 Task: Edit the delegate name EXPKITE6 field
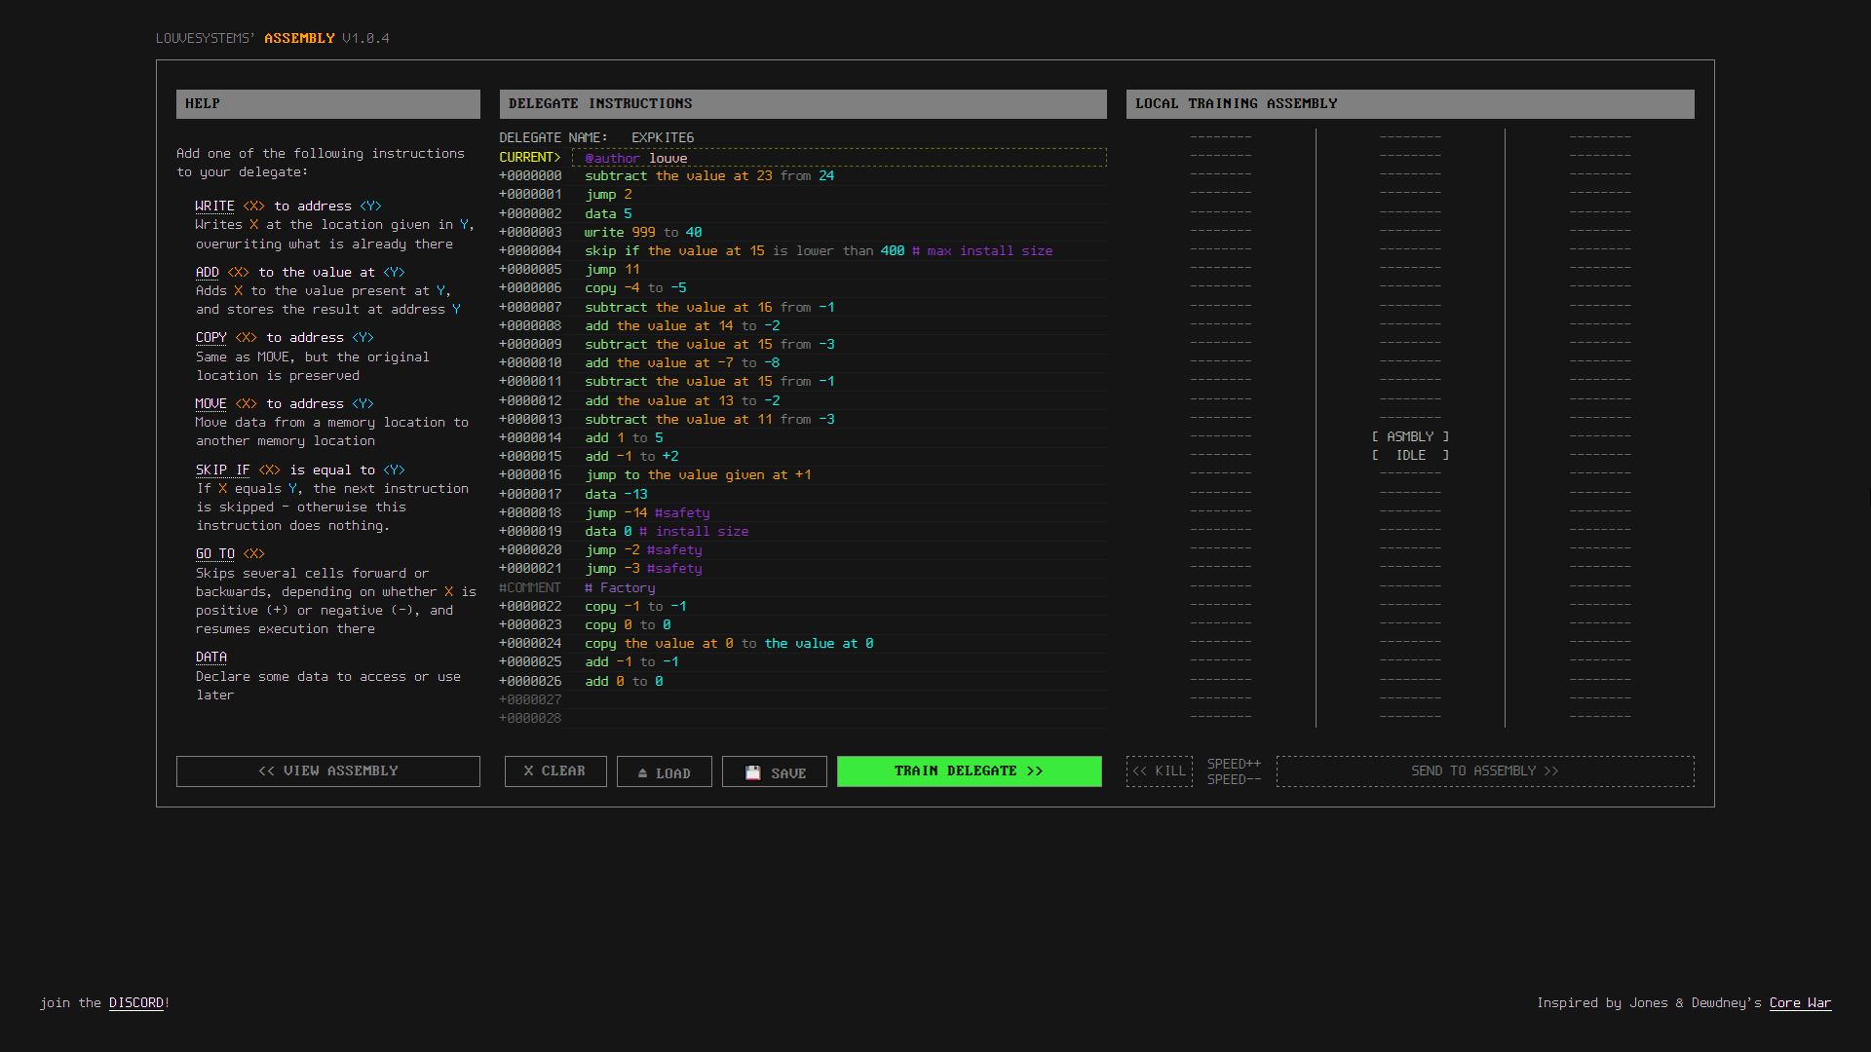[x=663, y=137]
